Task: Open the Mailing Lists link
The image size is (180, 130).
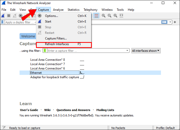Action: pos(105,110)
